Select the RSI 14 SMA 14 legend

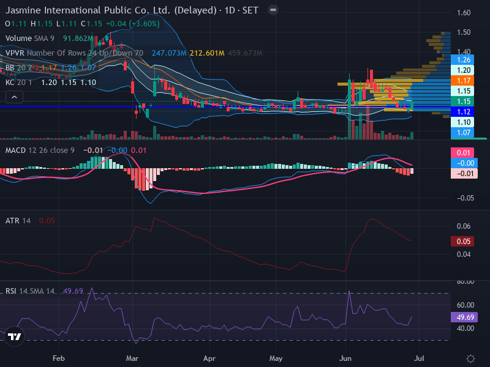(x=30, y=291)
